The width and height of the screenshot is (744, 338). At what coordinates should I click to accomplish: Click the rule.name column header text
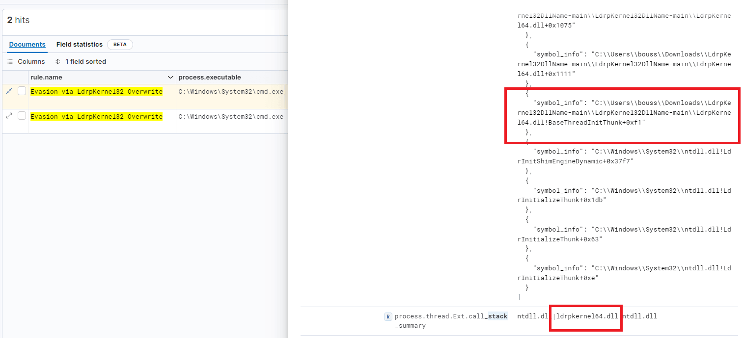click(46, 78)
